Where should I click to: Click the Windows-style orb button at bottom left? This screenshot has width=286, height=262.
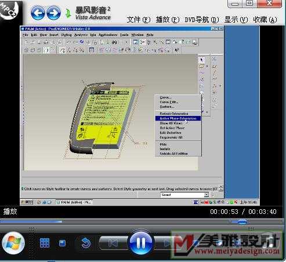13,243
